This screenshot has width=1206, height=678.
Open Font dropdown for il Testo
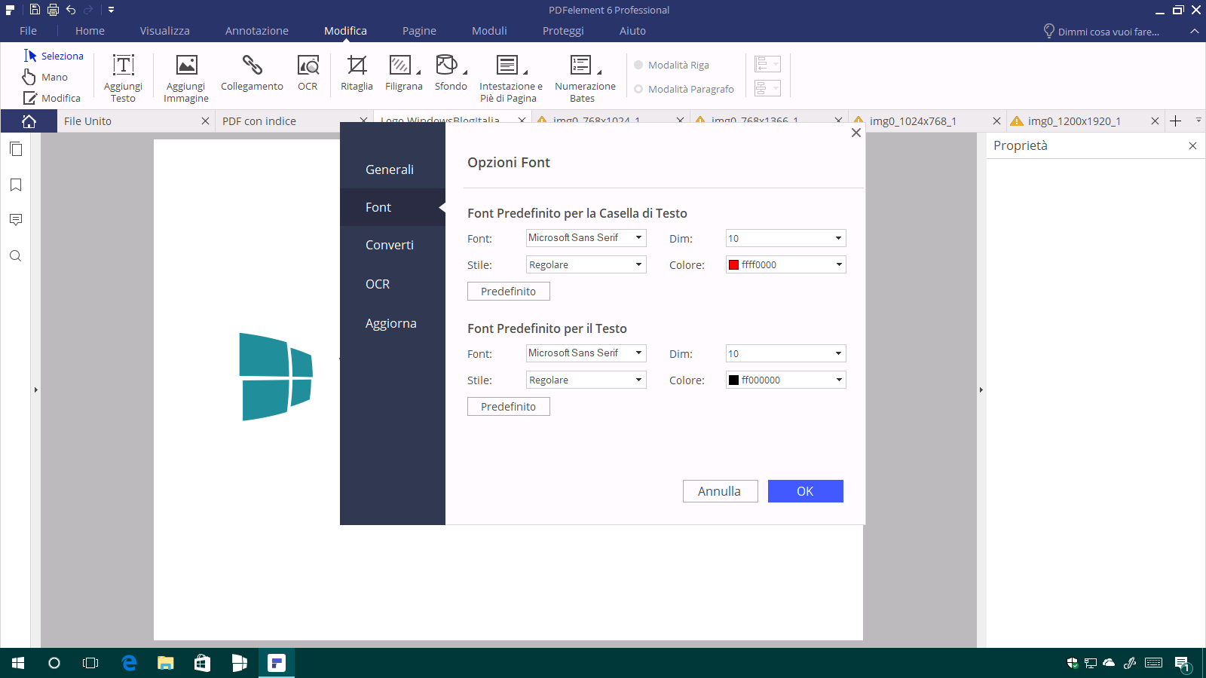[x=586, y=353]
